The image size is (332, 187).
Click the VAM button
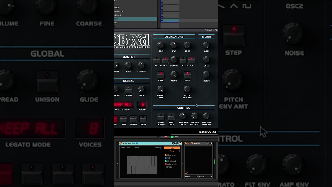point(124,119)
